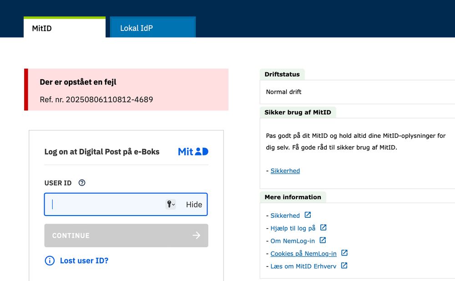Click the USER ID help question-mark icon
455x281 pixels.
pos(82,183)
